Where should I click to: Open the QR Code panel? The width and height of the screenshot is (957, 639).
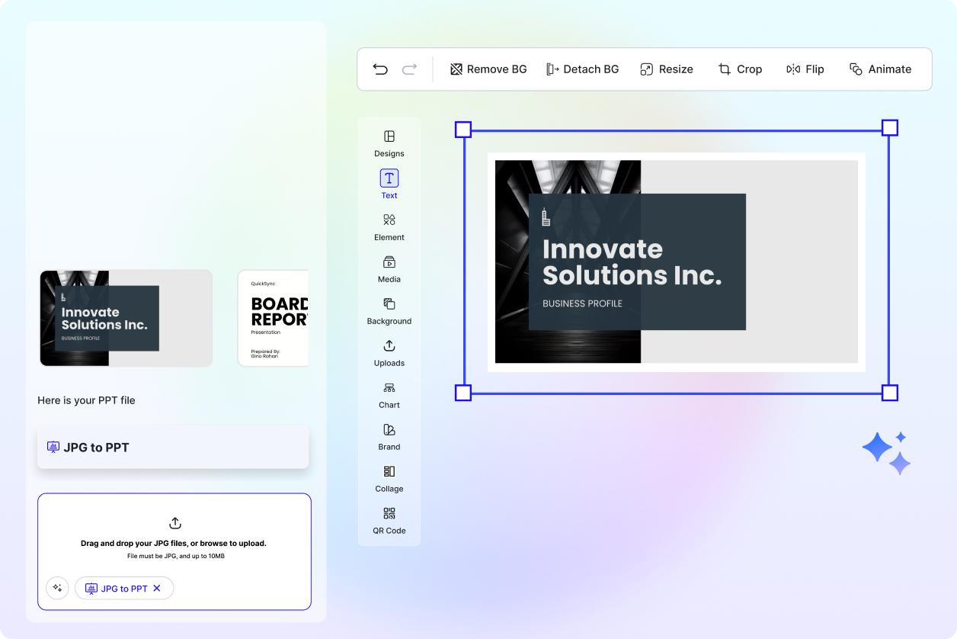click(389, 521)
